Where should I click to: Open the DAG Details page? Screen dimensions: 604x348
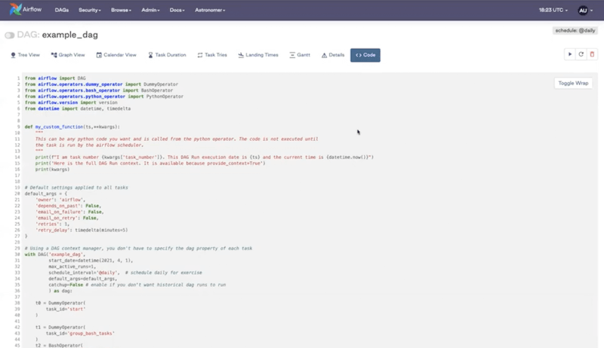[x=333, y=55]
